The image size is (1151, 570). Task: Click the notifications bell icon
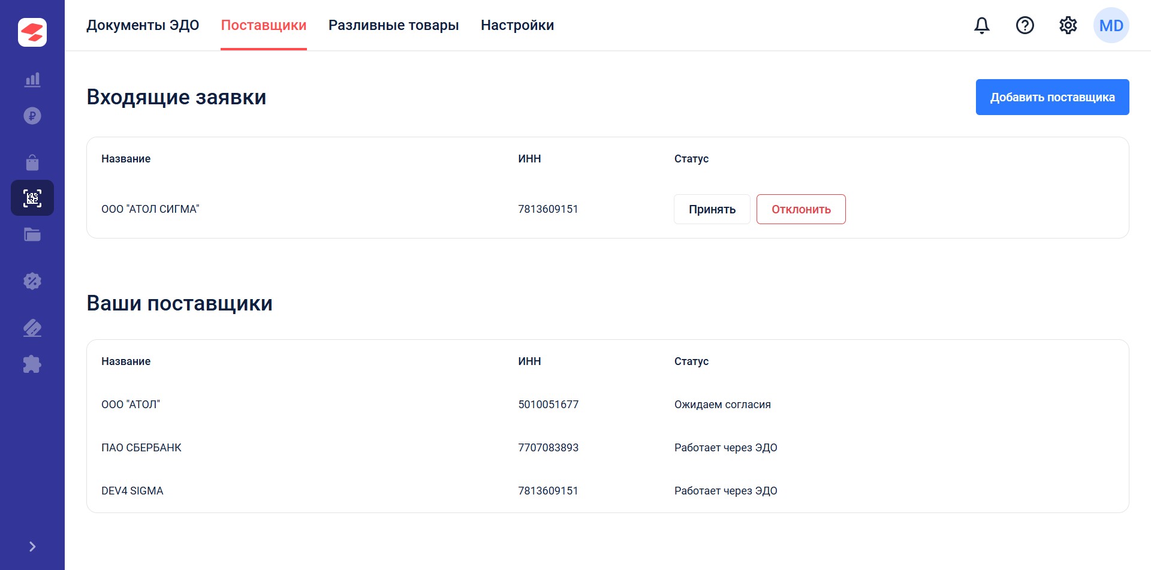[x=982, y=25]
